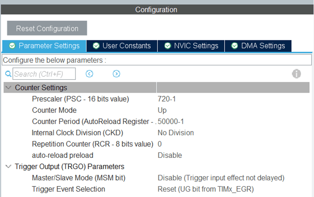The height and width of the screenshot is (197, 314).
Task: Click the search magnifier icon
Action: tap(8, 74)
